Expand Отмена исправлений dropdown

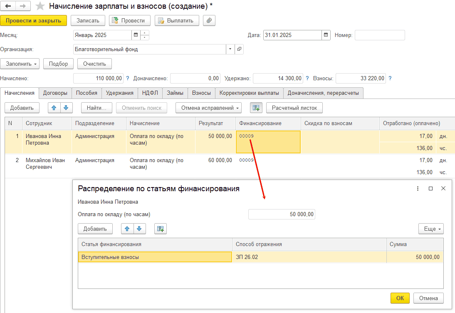(208, 108)
